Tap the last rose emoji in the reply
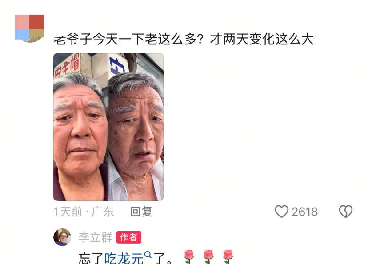This screenshot has width=368, height=264. point(228,256)
